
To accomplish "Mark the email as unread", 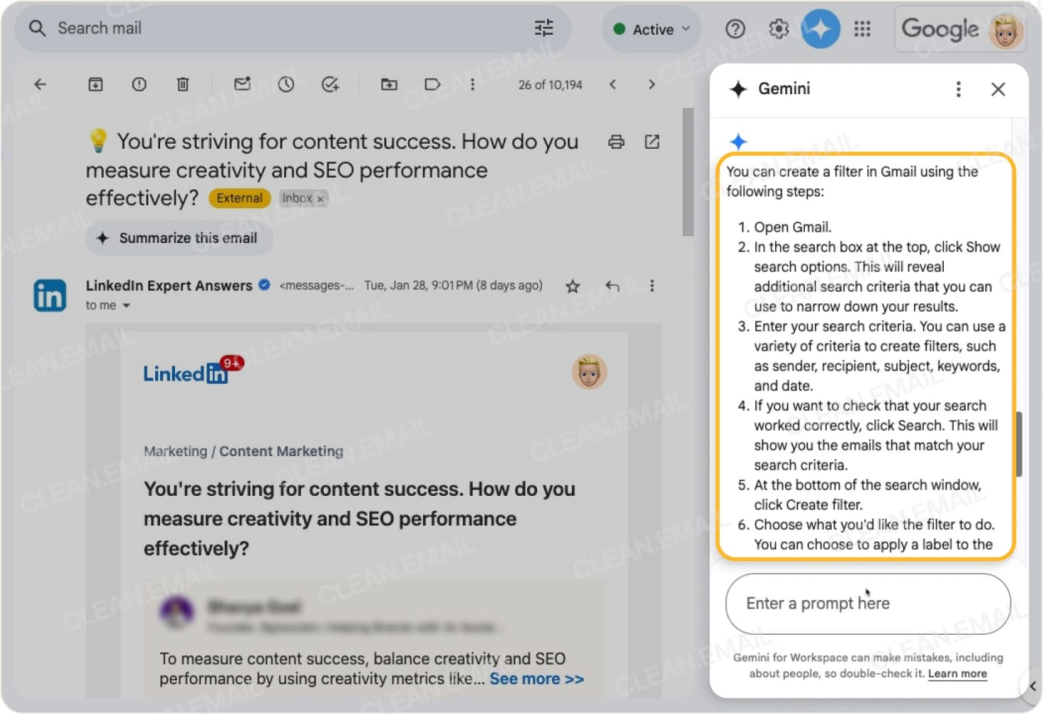I will coord(242,84).
